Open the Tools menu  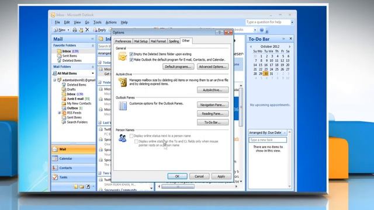98,22
